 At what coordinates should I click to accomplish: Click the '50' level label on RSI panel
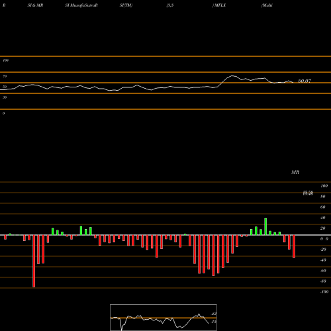tap(5, 87)
